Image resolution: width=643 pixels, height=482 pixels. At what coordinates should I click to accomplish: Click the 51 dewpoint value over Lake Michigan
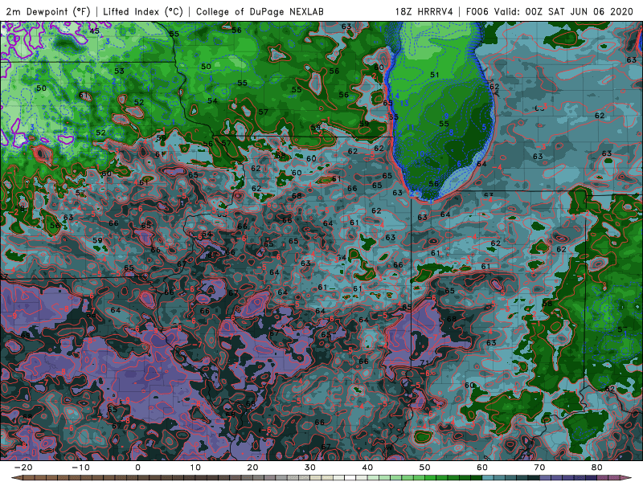tap(435, 75)
